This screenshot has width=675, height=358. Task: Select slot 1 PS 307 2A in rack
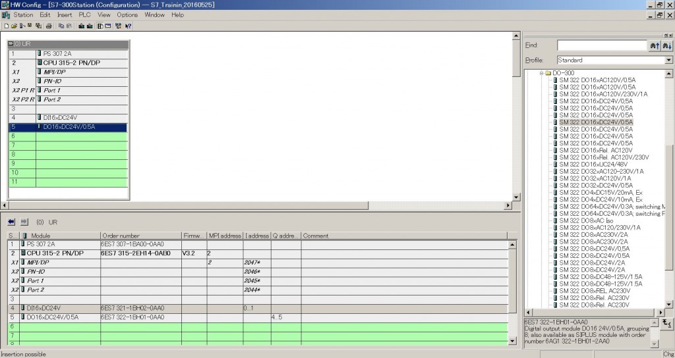click(x=68, y=54)
